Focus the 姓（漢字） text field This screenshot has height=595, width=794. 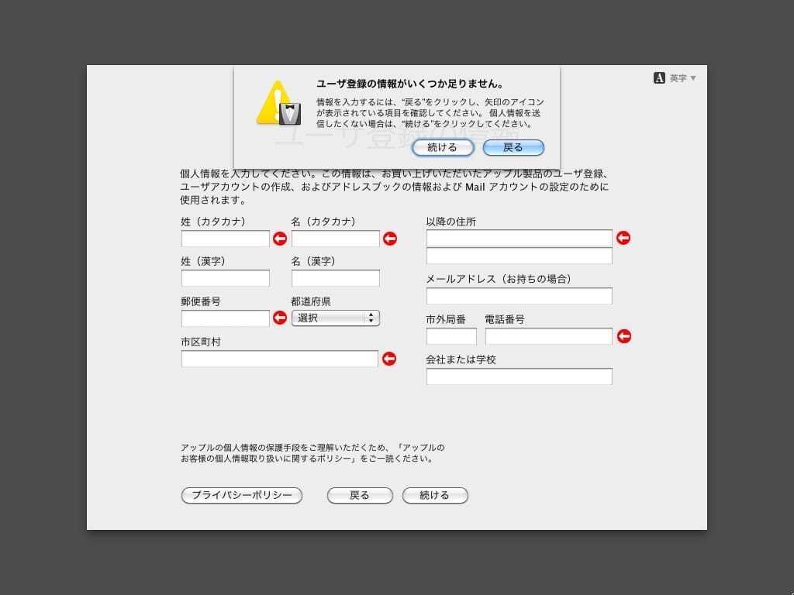226,278
